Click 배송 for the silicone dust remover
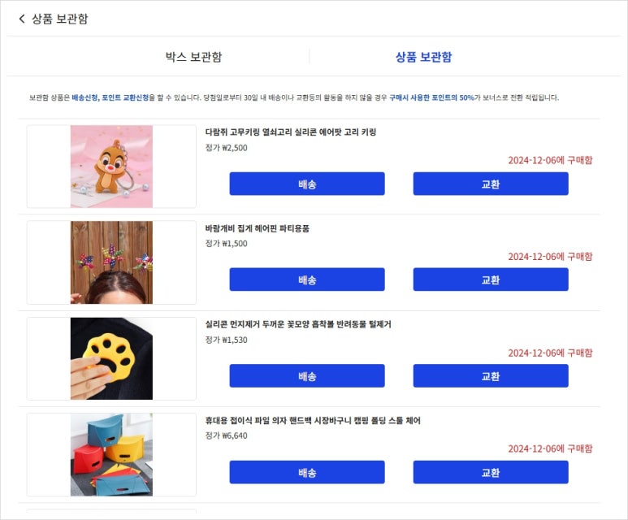Image resolution: width=628 pixels, height=520 pixels. pyautogui.click(x=306, y=376)
